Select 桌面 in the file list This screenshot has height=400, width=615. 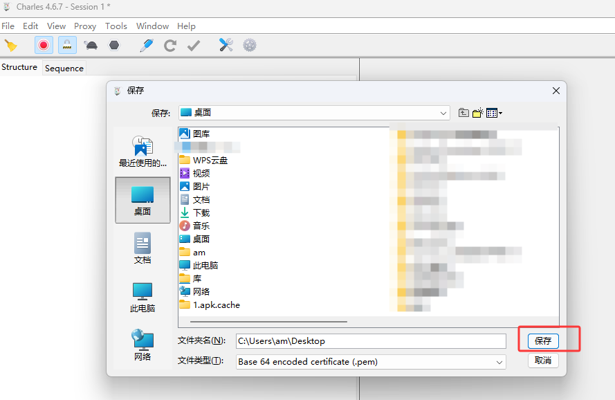[194, 239]
